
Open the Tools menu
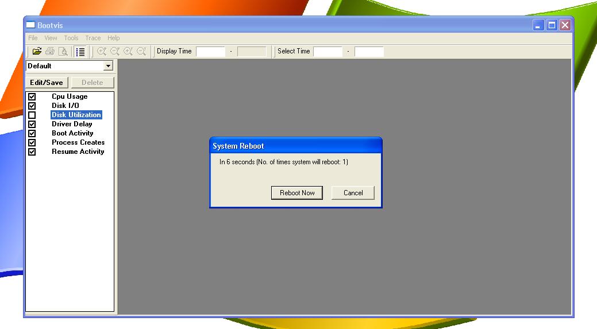coord(71,38)
